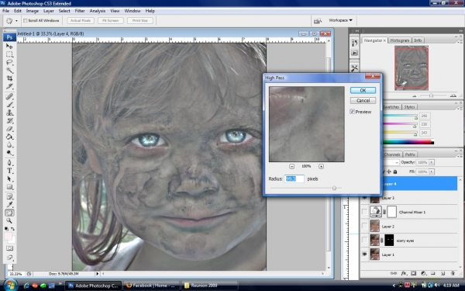
Task: Select the Slice tool
Action: coord(9,86)
